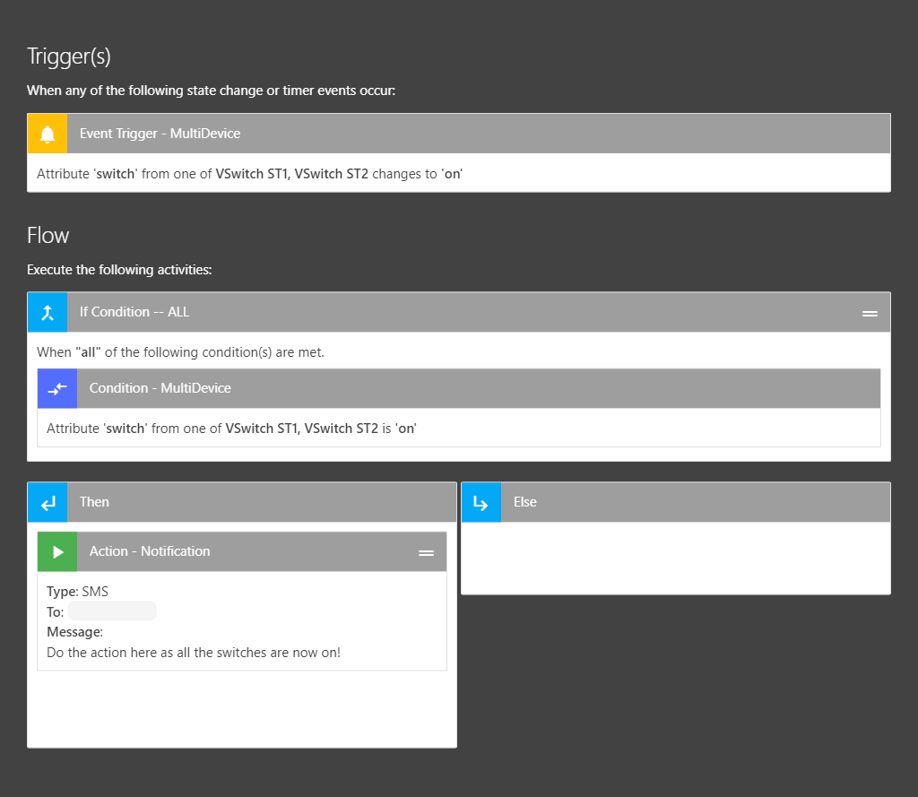Click the 'Trigger(s)' section heading

68,56
